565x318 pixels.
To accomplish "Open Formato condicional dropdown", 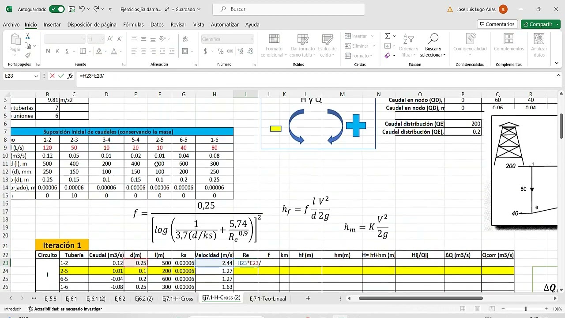I will click(274, 46).
